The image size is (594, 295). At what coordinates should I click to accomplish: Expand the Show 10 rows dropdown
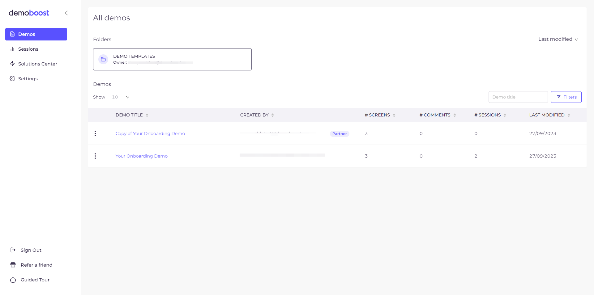tap(127, 97)
